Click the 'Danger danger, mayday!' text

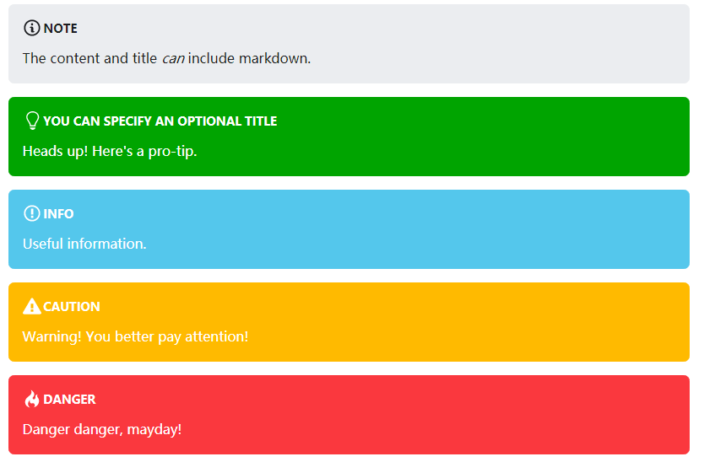coord(102,430)
